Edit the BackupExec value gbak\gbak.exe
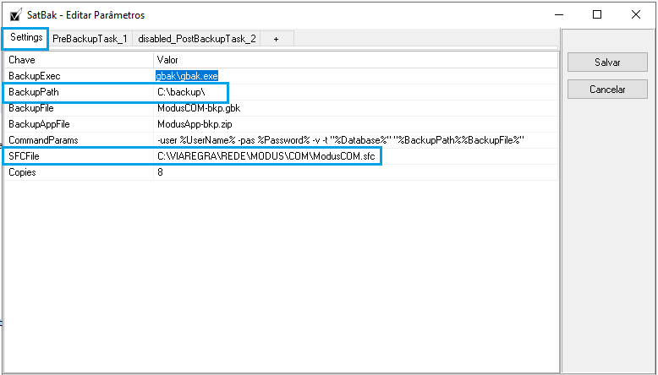Viewport: 658px width, 375px height. (187, 76)
